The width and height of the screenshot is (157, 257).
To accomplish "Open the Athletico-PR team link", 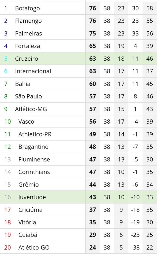I will pyautogui.click(x=35, y=134).
